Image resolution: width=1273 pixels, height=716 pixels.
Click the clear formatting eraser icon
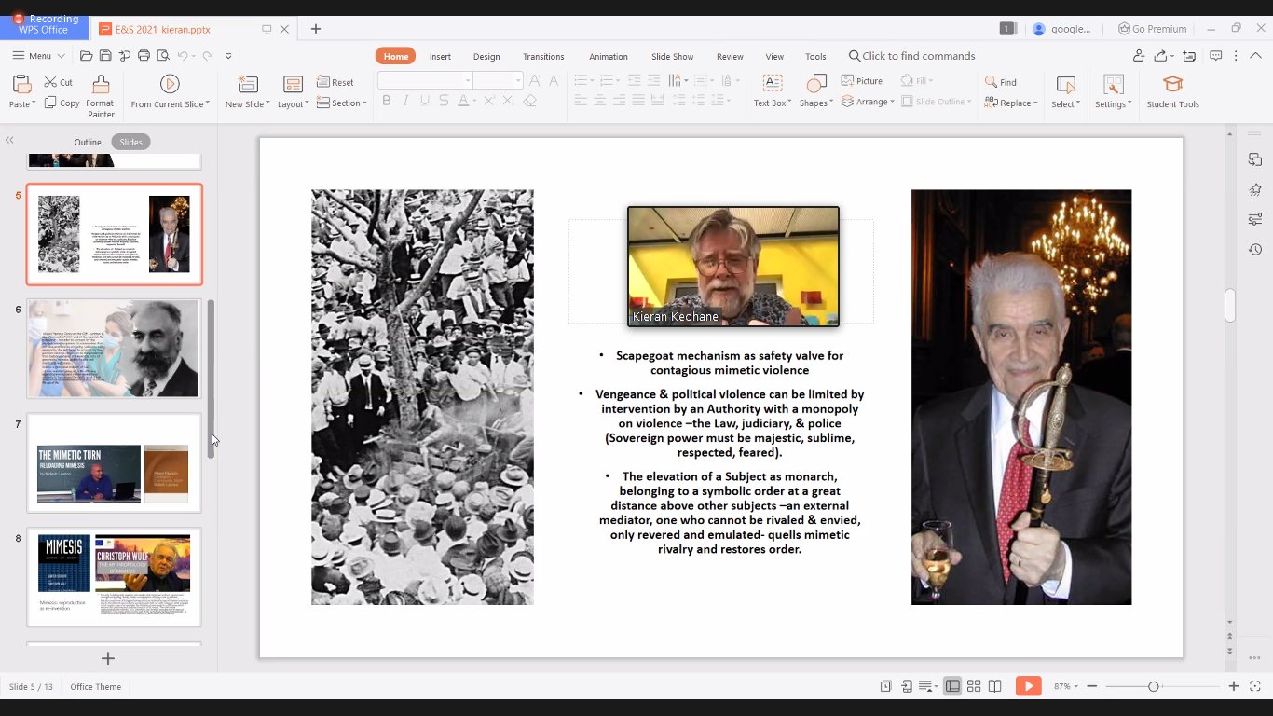(x=530, y=101)
